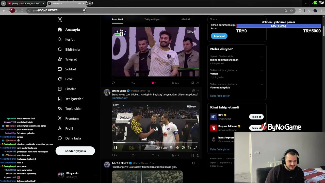The image size is (325, 183).
Task: Like the post with 114 likes
Action: 155,155
